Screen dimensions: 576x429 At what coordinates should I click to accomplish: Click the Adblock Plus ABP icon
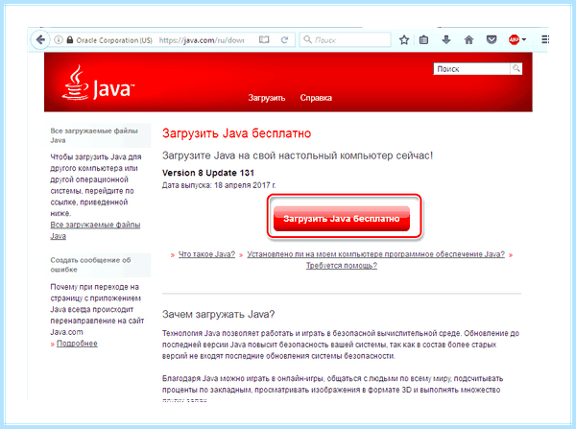(x=514, y=39)
